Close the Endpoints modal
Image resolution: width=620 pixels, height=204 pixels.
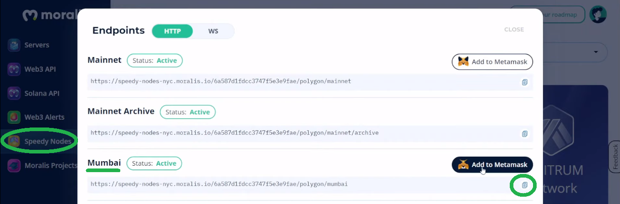coord(514,30)
